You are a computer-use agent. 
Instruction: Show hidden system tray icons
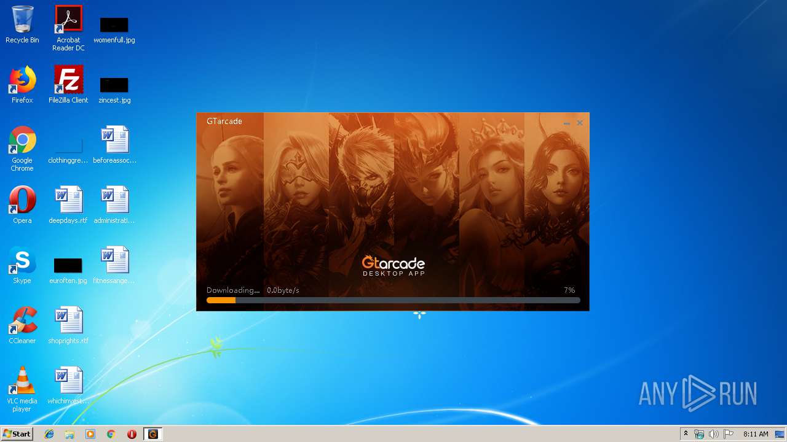pos(686,434)
